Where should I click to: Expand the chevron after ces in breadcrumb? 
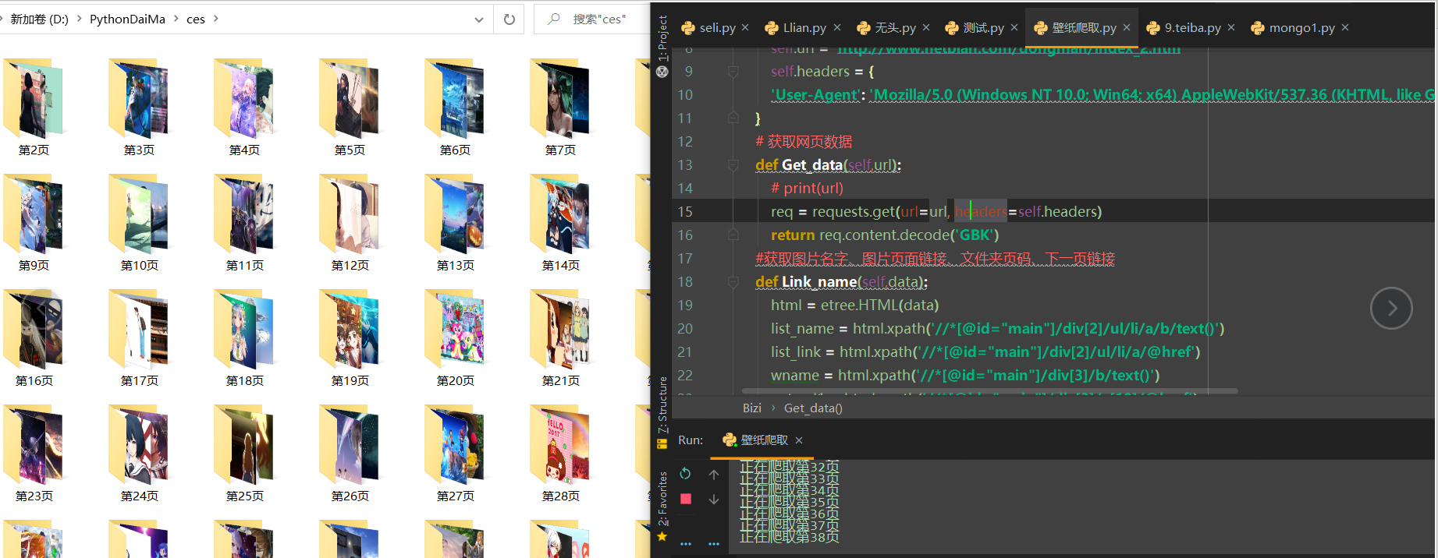point(216,19)
